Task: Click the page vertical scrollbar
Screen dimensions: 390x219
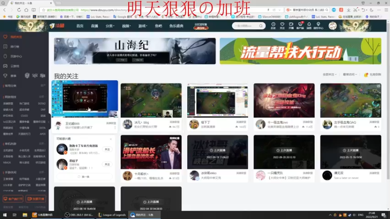Action: tap(388, 101)
